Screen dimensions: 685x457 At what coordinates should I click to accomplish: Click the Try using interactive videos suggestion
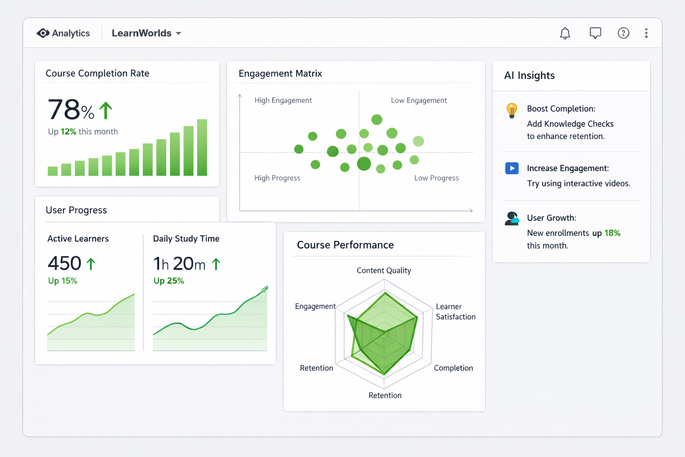click(578, 183)
